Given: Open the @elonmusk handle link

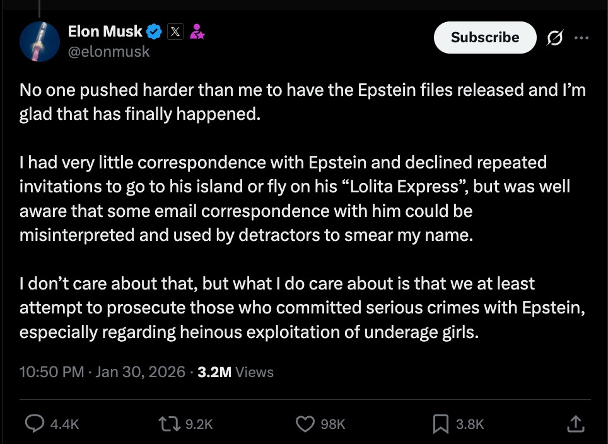Looking at the screenshot, I should [x=108, y=52].
